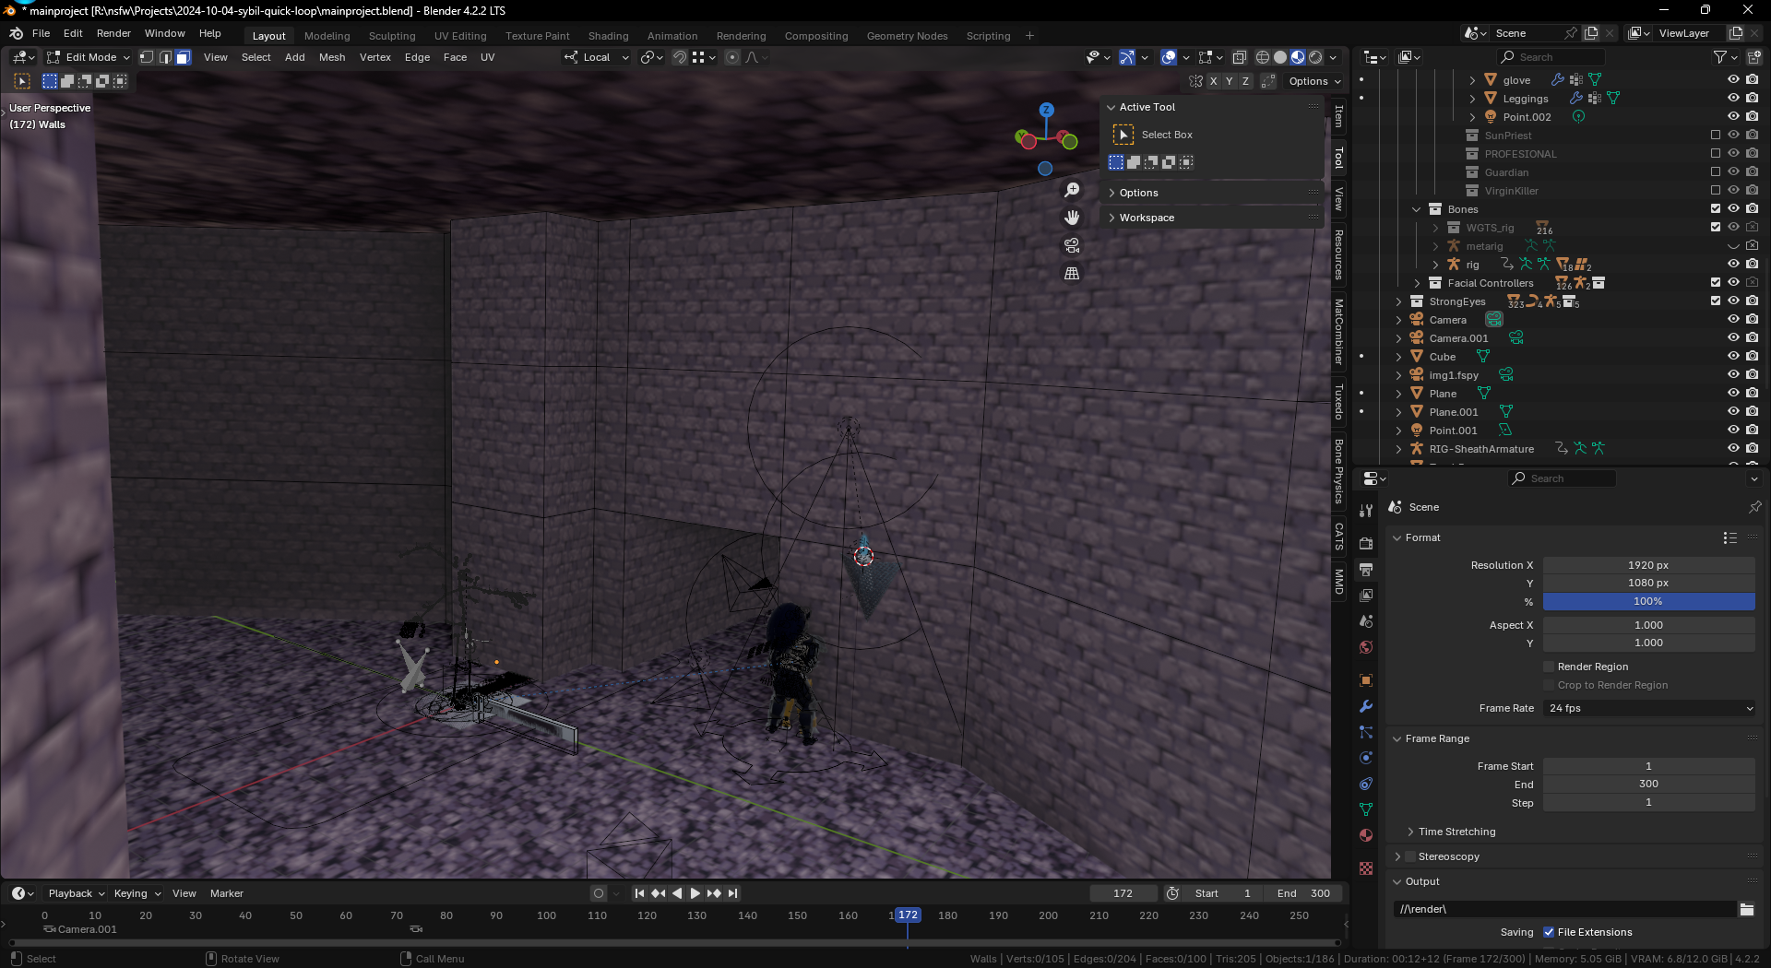Select face selection mode icon
1771x968 pixels.
click(183, 57)
